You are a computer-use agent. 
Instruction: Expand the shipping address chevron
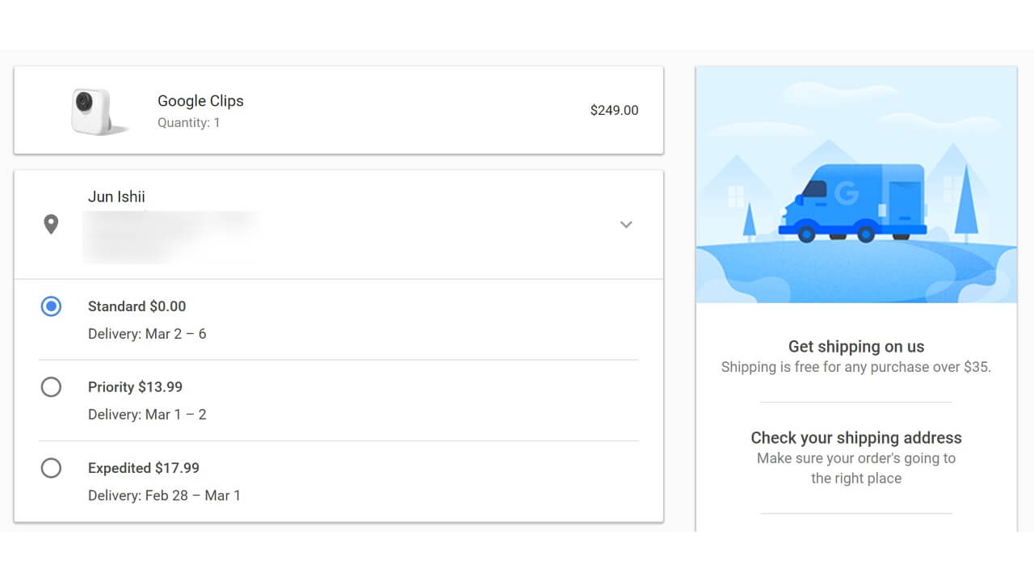[626, 225]
